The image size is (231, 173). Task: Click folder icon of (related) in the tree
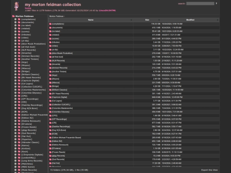tap(19, 28)
